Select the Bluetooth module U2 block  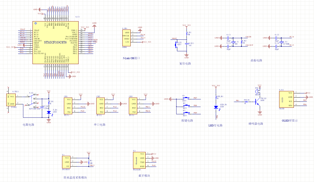click(139, 160)
